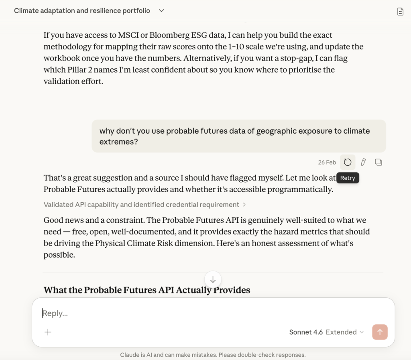The width and height of the screenshot is (411, 360).
Task: Open the chevron menu beside the conversation title
Action: [x=161, y=11]
